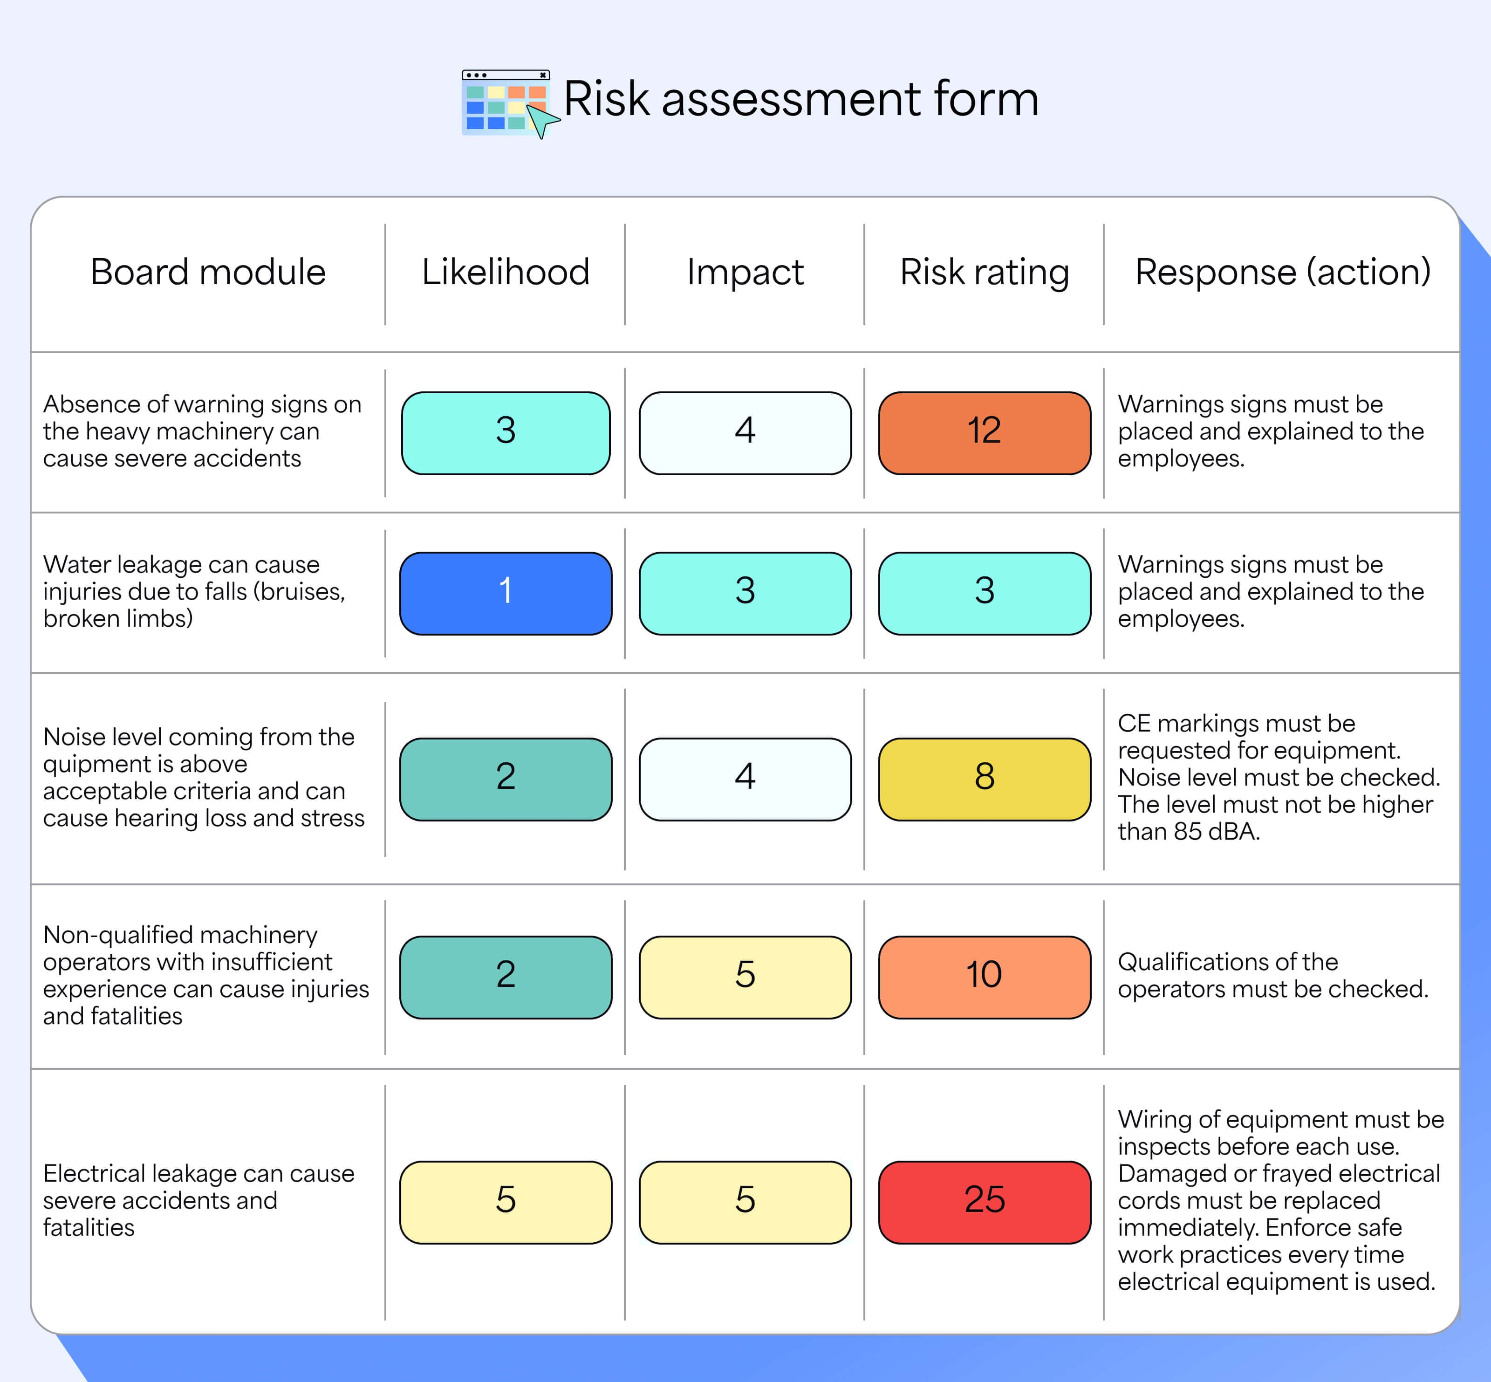Select the Water leakage board module text
The image size is (1491, 1382).
(194, 592)
